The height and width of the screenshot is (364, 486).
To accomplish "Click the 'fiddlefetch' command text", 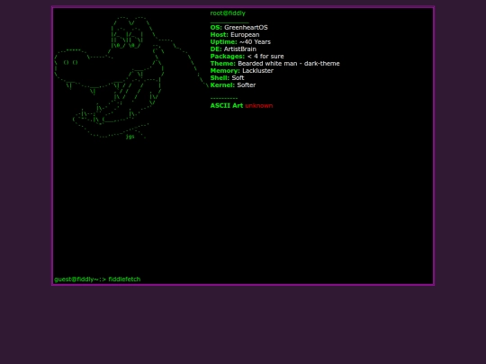I will pos(124,280).
